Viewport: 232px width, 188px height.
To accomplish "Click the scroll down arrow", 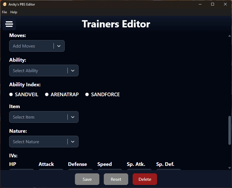I will tap(230, 168).
